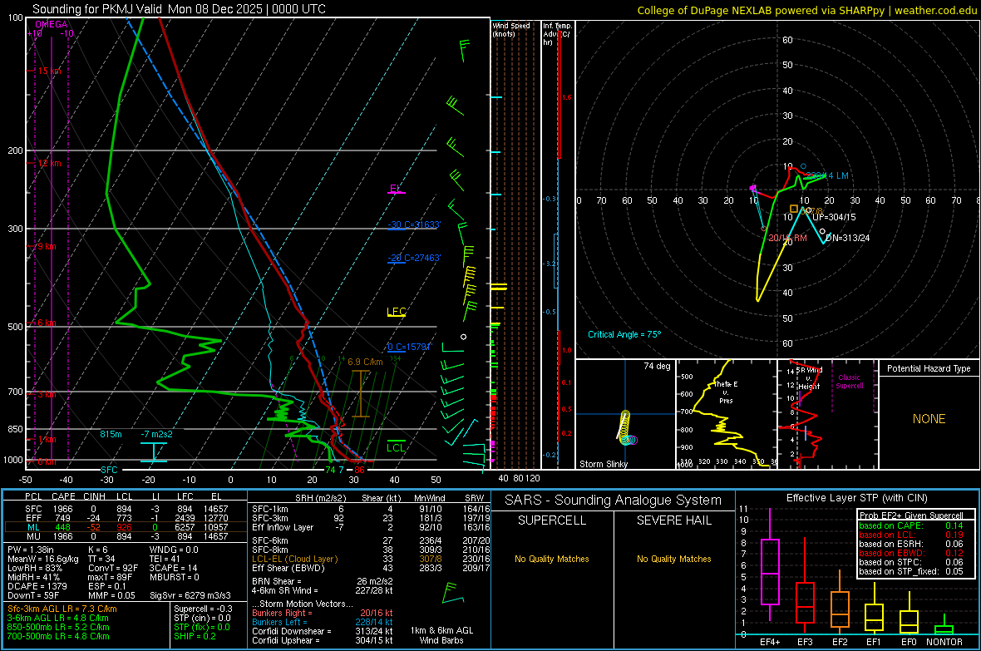This screenshot has height=651, width=981.
Task: Select the '-20 C=27463' height label
Action: pyautogui.click(x=414, y=258)
